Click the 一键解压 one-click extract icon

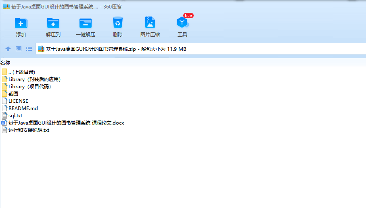(86, 23)
